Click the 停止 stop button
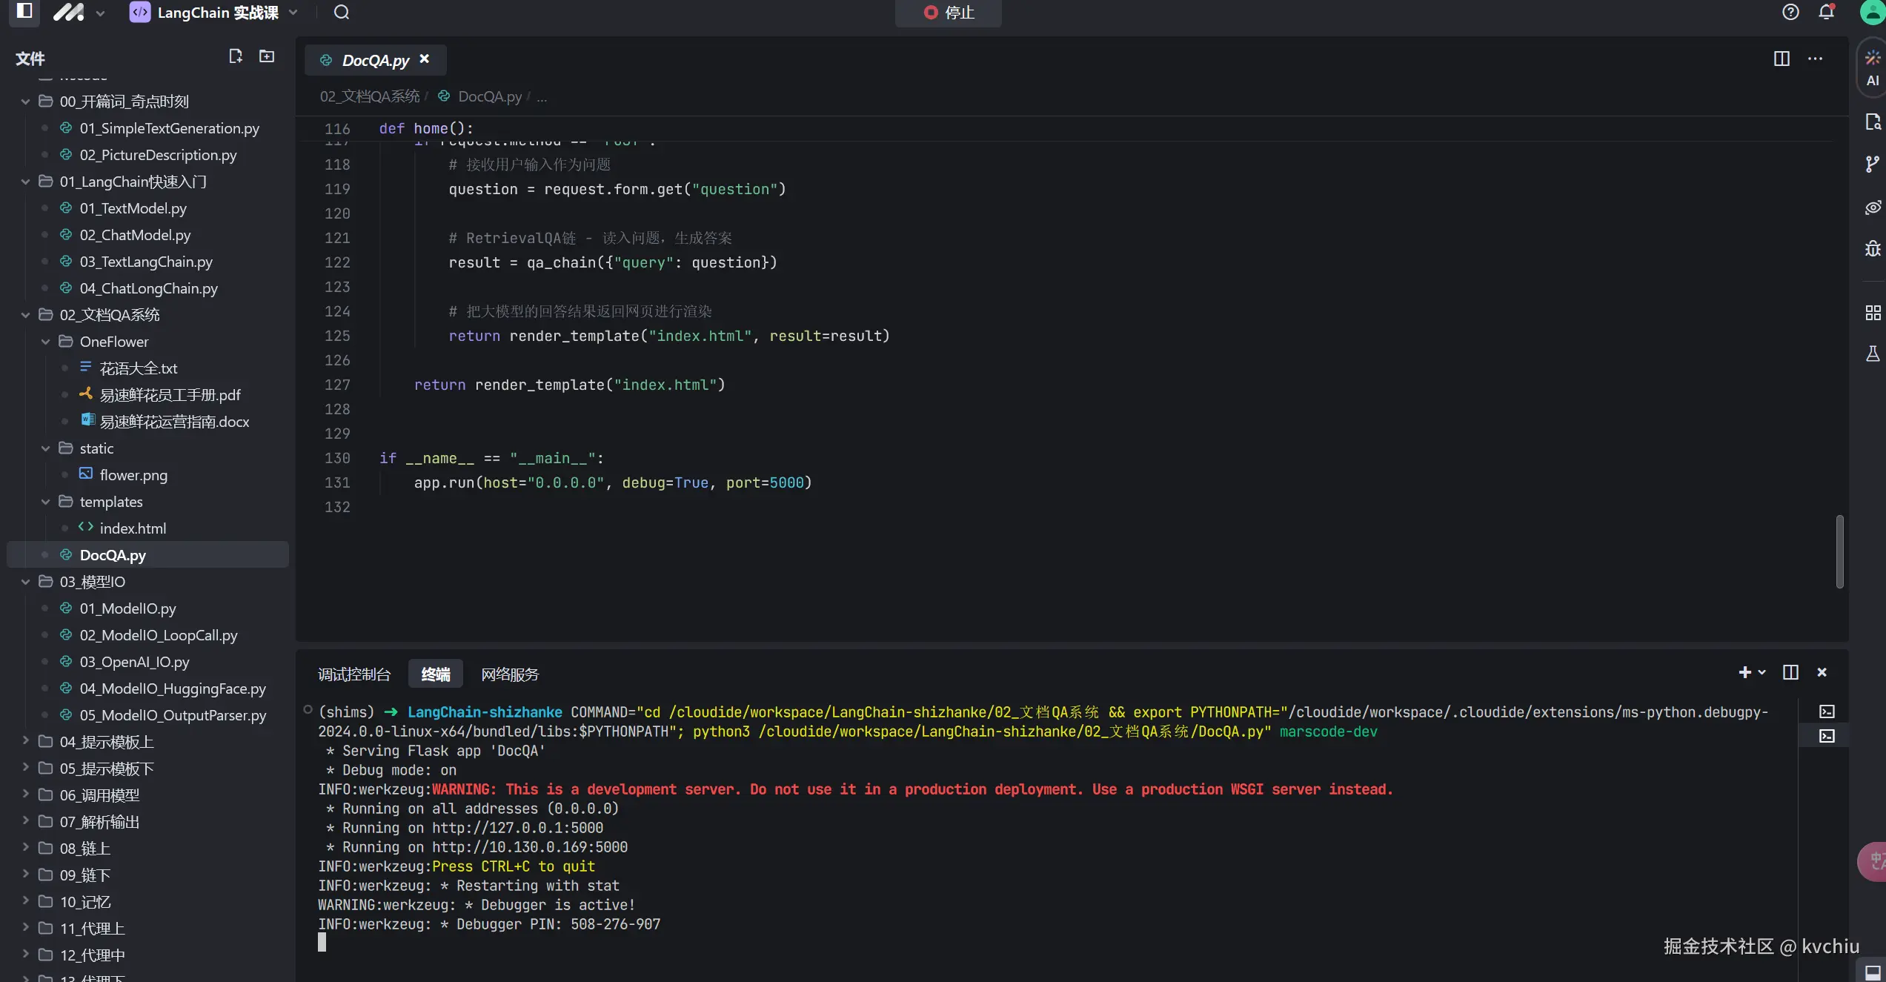The image size is (1886, 982). pos(949,13)
